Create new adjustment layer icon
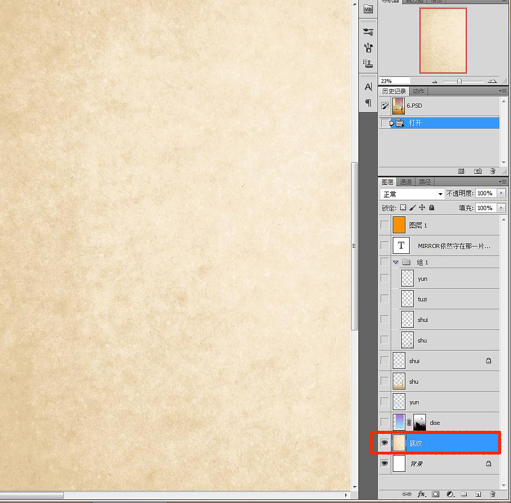Screen dimensions: 511x503 click(450, 494)
